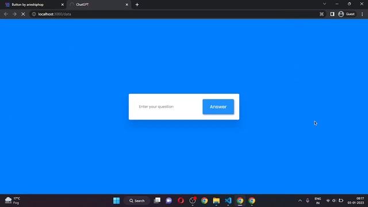View site information icon in address bar
Screen dimensions: 368x207
34,14
